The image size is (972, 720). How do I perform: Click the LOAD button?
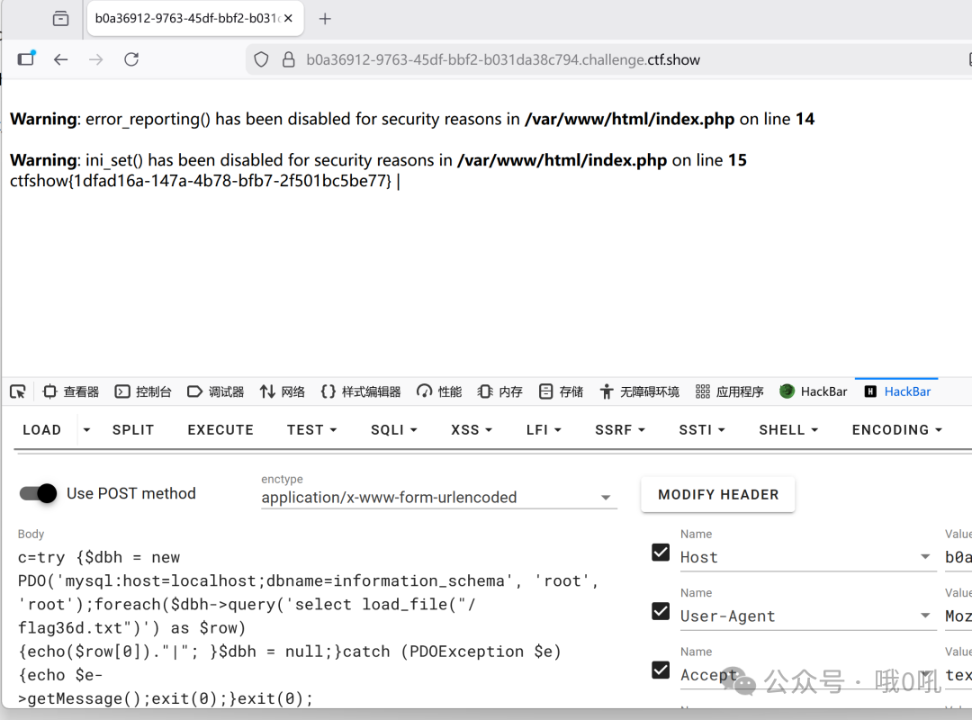click(x=42, y=430)
